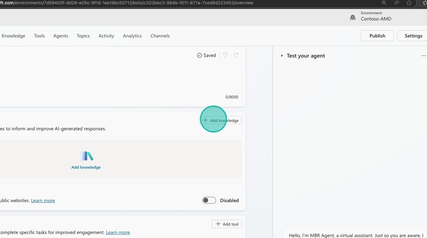Click the read aloud icon in address bar
427x238 pixels.
pos(396,3)
